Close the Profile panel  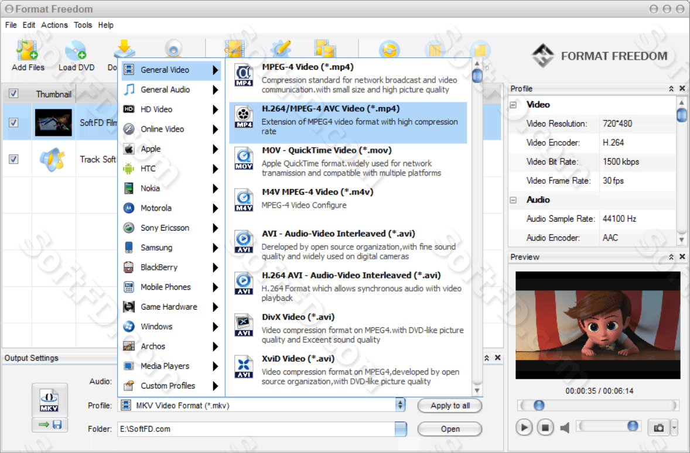[x=682, y=88]
